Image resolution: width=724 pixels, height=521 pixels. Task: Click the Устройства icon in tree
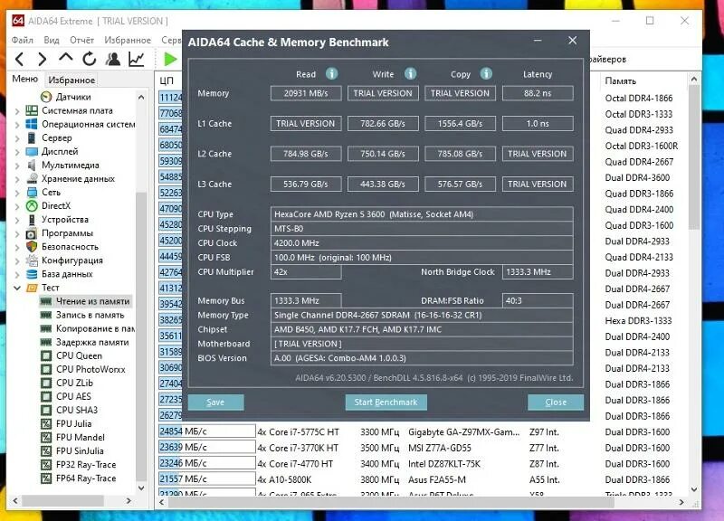pos(32,220)
